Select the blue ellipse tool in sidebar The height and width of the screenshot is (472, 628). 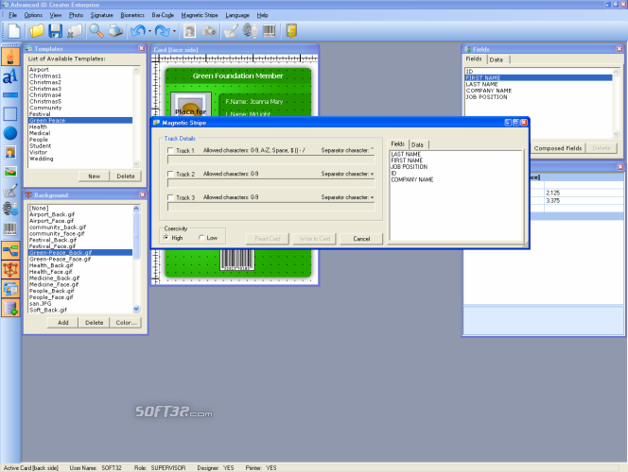click(10, 133)
